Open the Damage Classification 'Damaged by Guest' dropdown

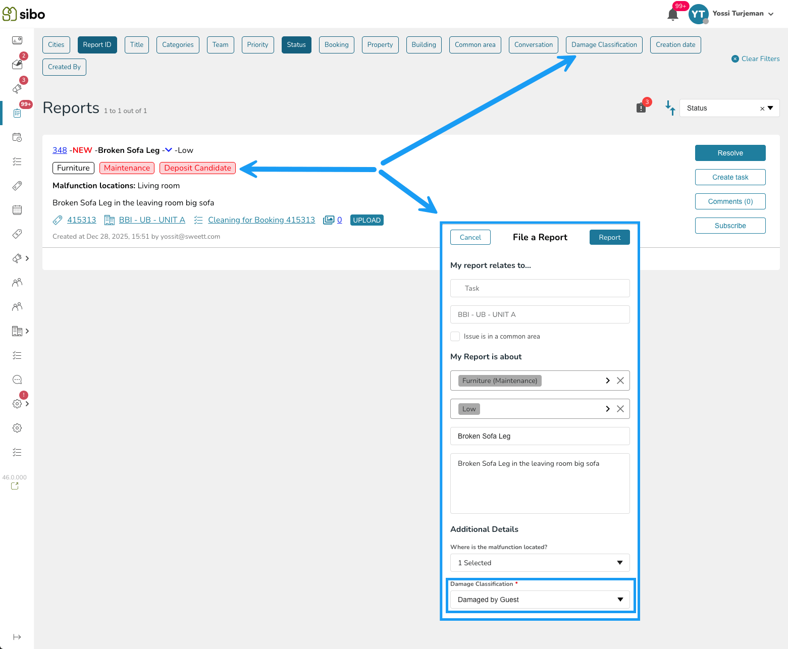540,600
